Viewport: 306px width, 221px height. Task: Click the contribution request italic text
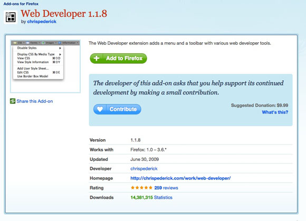tap(188, 88)
